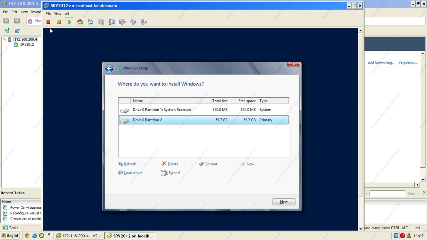Open Internet Explorer from quick launch
Screen dimensions: 427x240
tap(34, 235)
